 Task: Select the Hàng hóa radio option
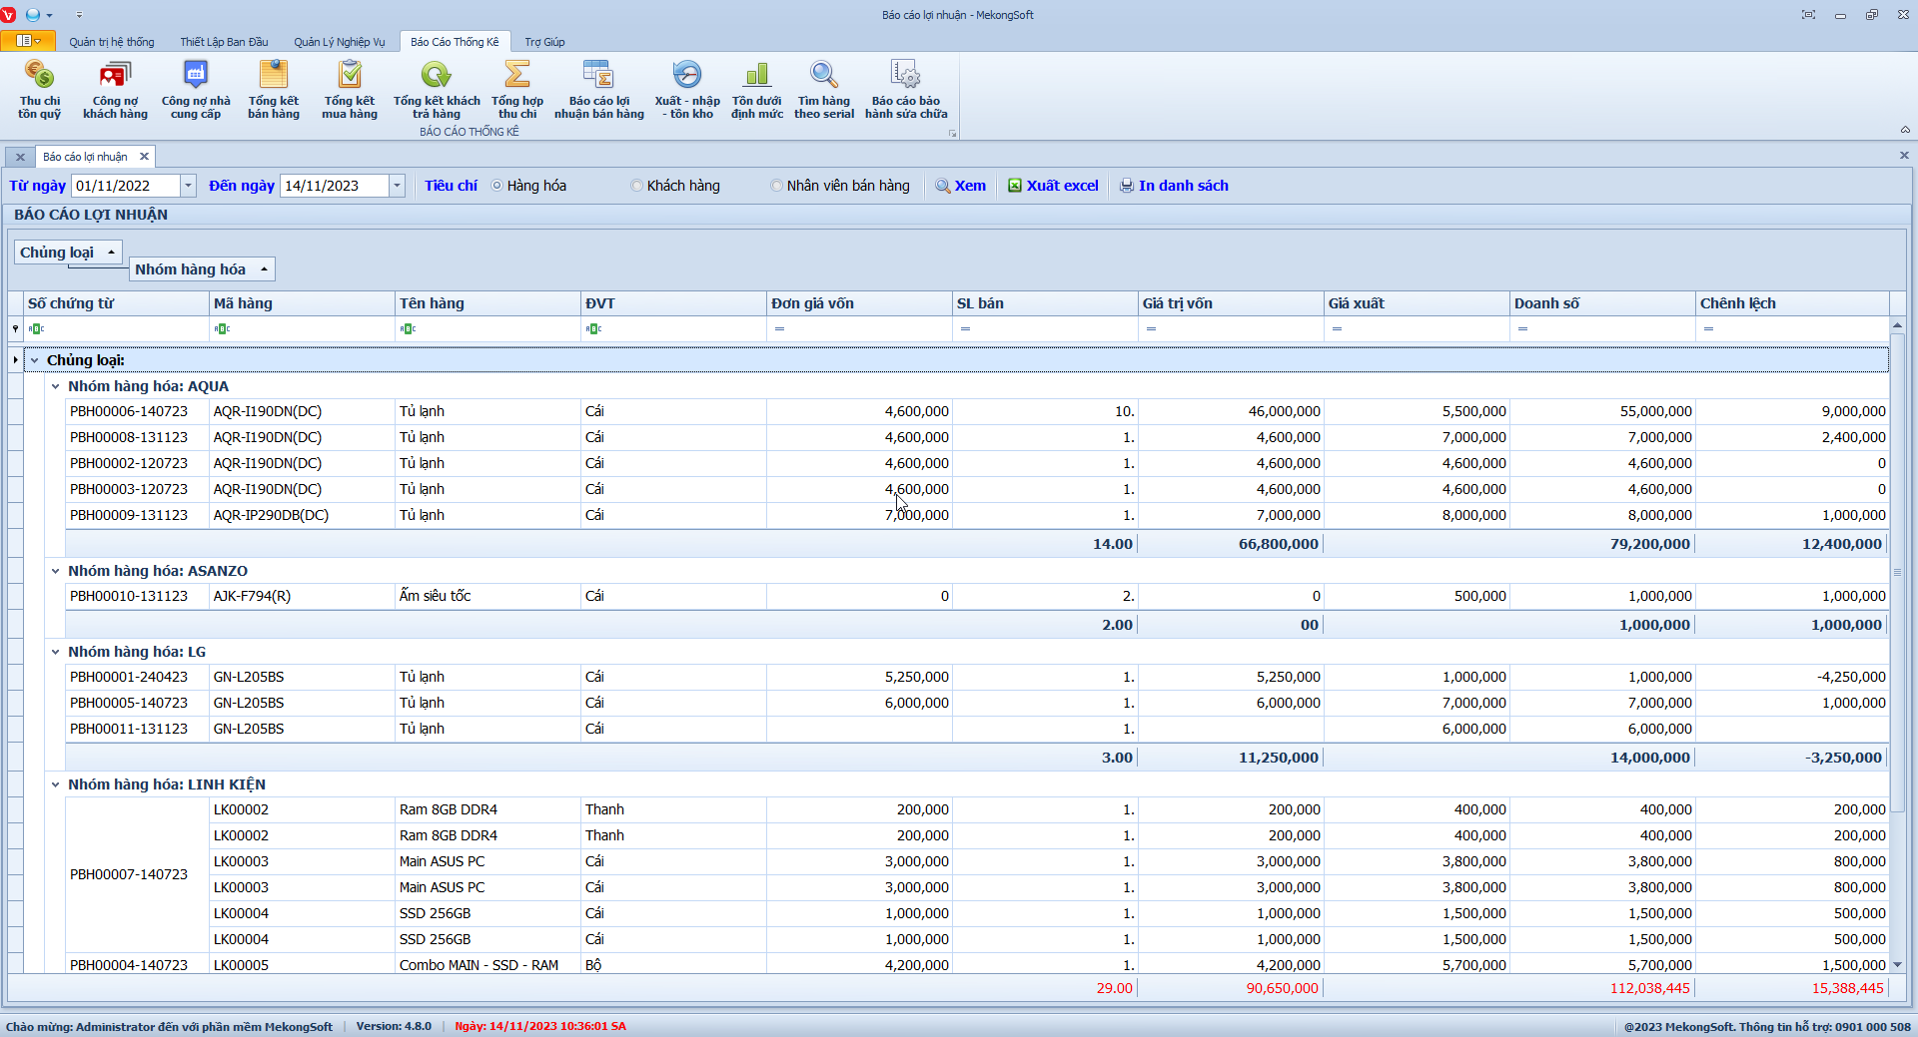click(x=497, y=186)
